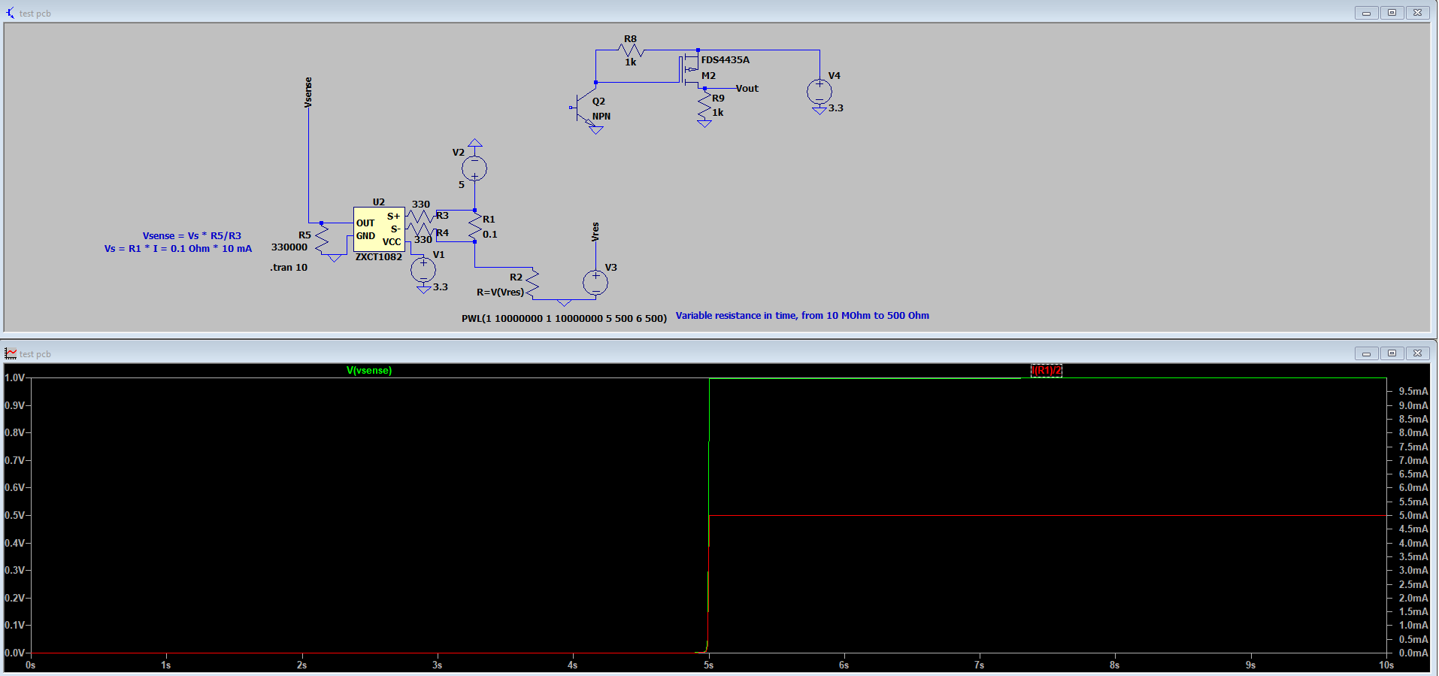Click the 'Variable resistance in time' comment
The image size is (1439, 676).
pos(802,315)
